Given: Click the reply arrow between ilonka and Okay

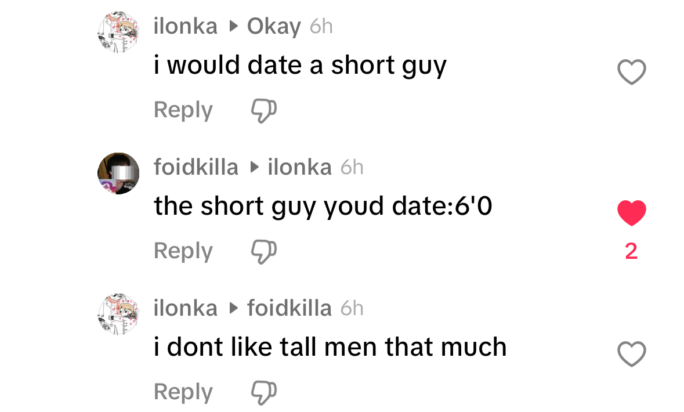Looking at the screenshot, I should point(233,27).
